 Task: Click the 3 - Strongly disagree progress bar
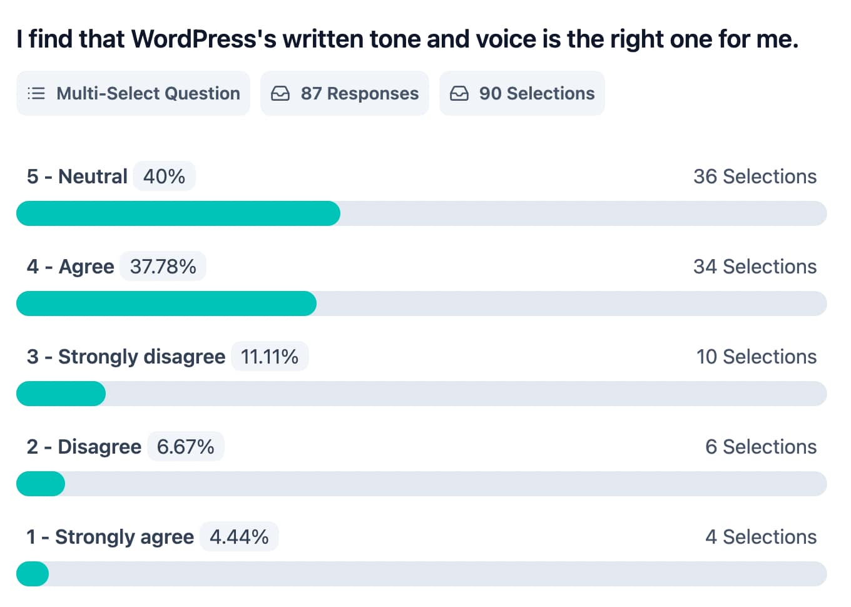[x=421, y=394]
